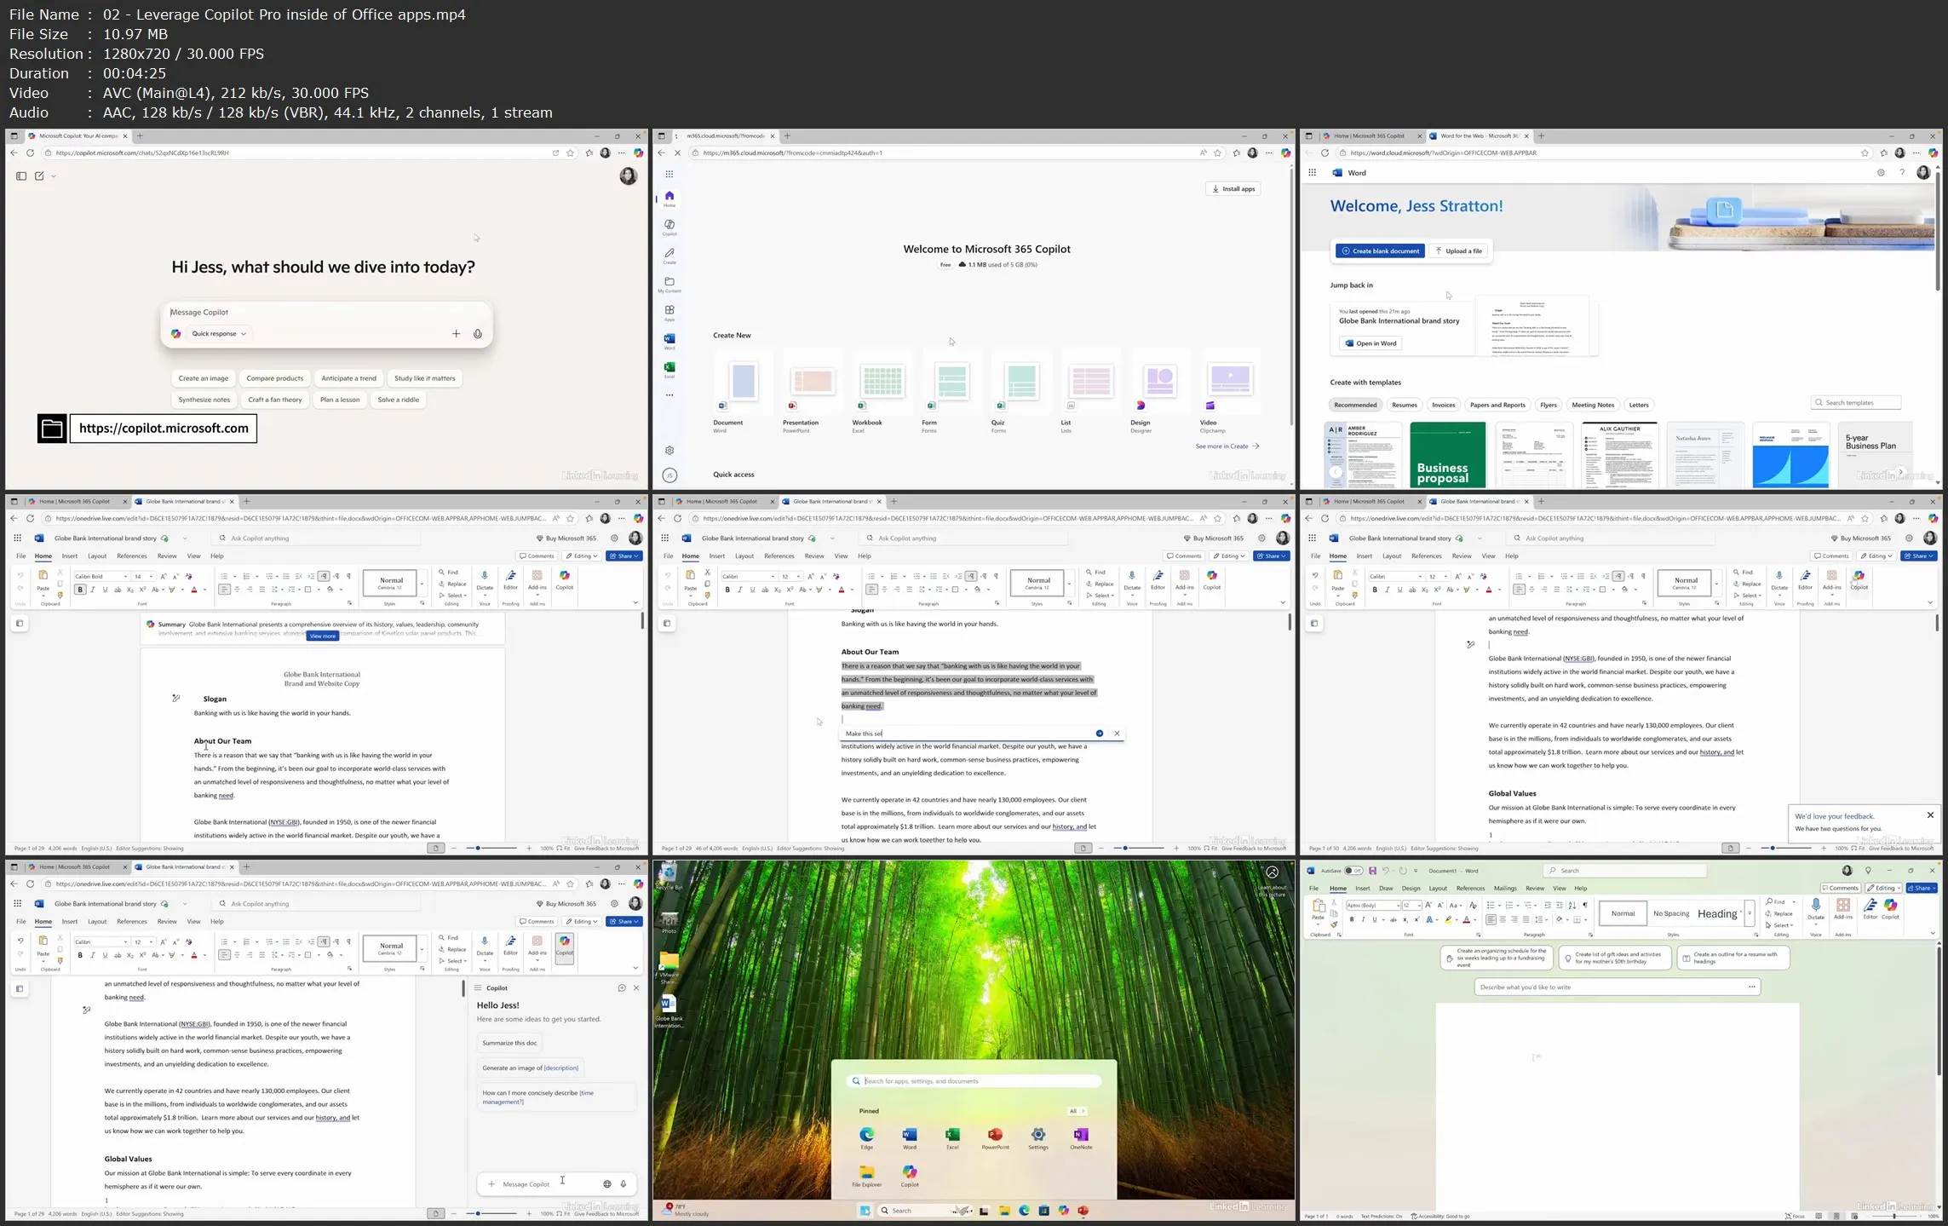Start new chat with compose icon in Copilot
The image size is (1948, 1226).
(39, 176)
